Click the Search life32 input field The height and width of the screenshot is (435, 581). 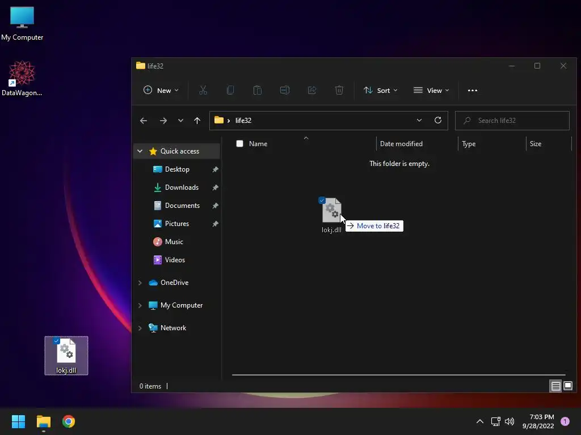click(x=512, y=121)
